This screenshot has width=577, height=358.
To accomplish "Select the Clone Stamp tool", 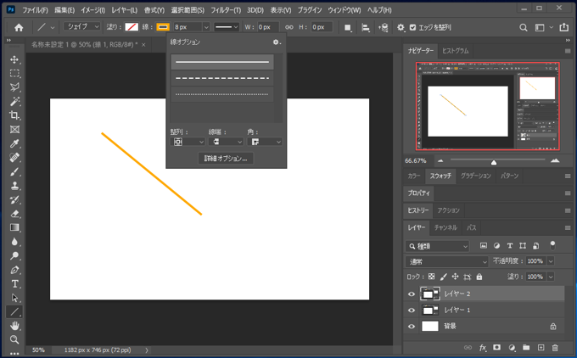I will tap(14, 186).
